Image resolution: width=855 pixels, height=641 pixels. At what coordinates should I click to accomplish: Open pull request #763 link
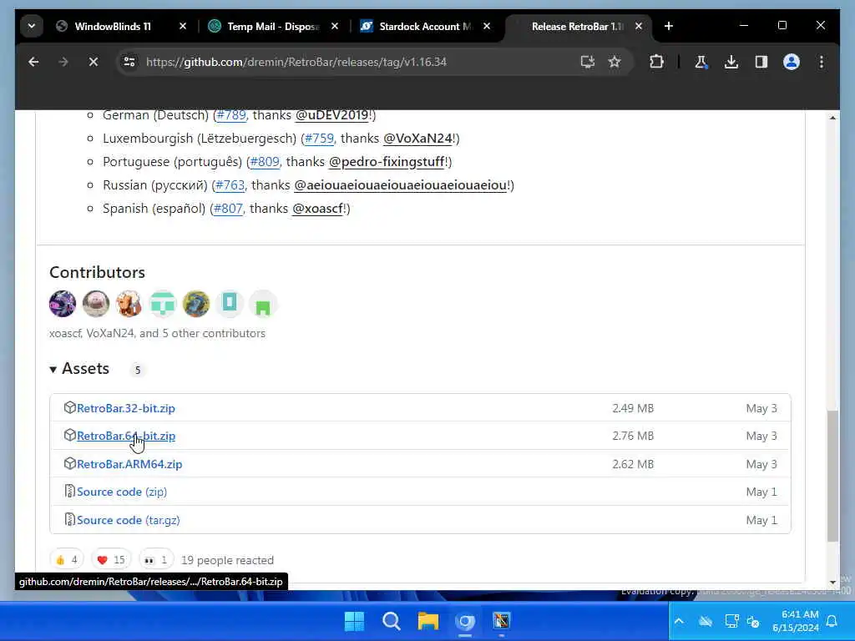tap(230, 185)
